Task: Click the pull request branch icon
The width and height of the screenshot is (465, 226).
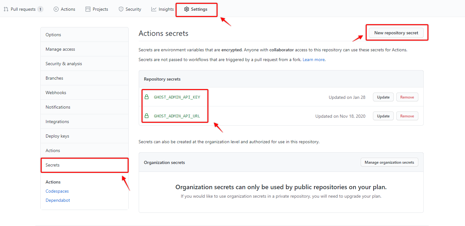Action: (x=6, y=9)
